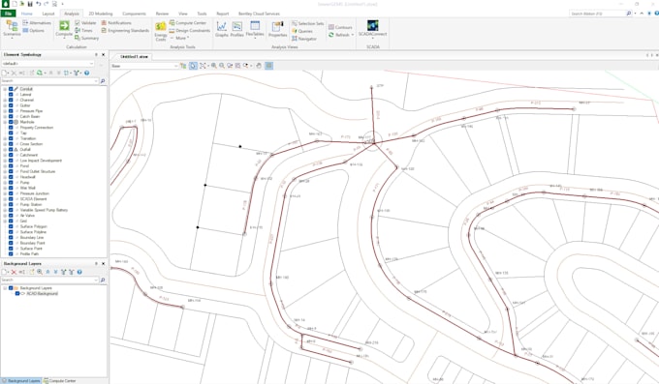Open the symbology definition dropdown
This screenshot has width=659, height=384.
tap(92, 64)
